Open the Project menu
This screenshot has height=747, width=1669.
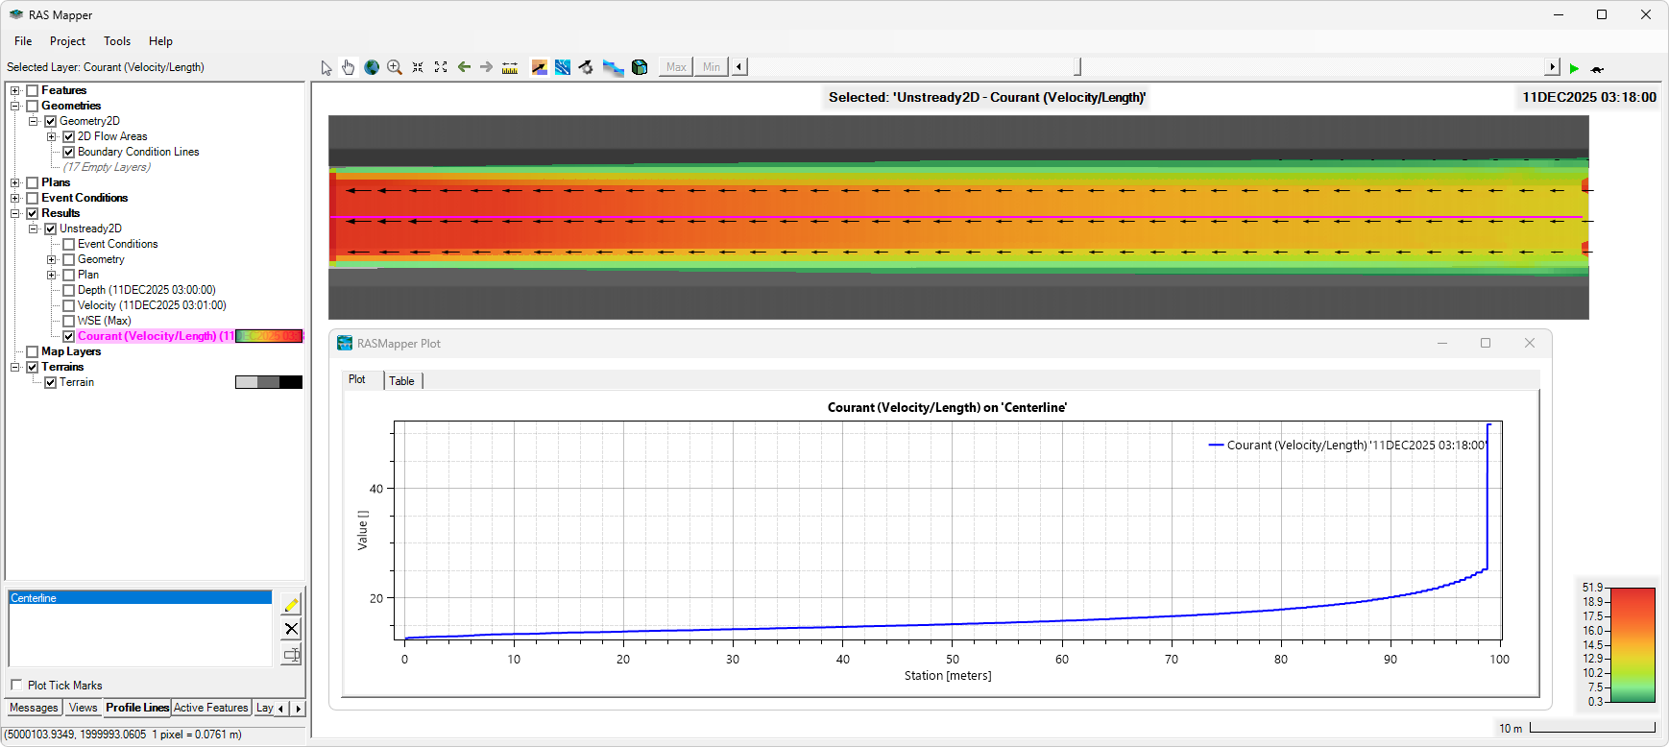click(x=67, y=41)
